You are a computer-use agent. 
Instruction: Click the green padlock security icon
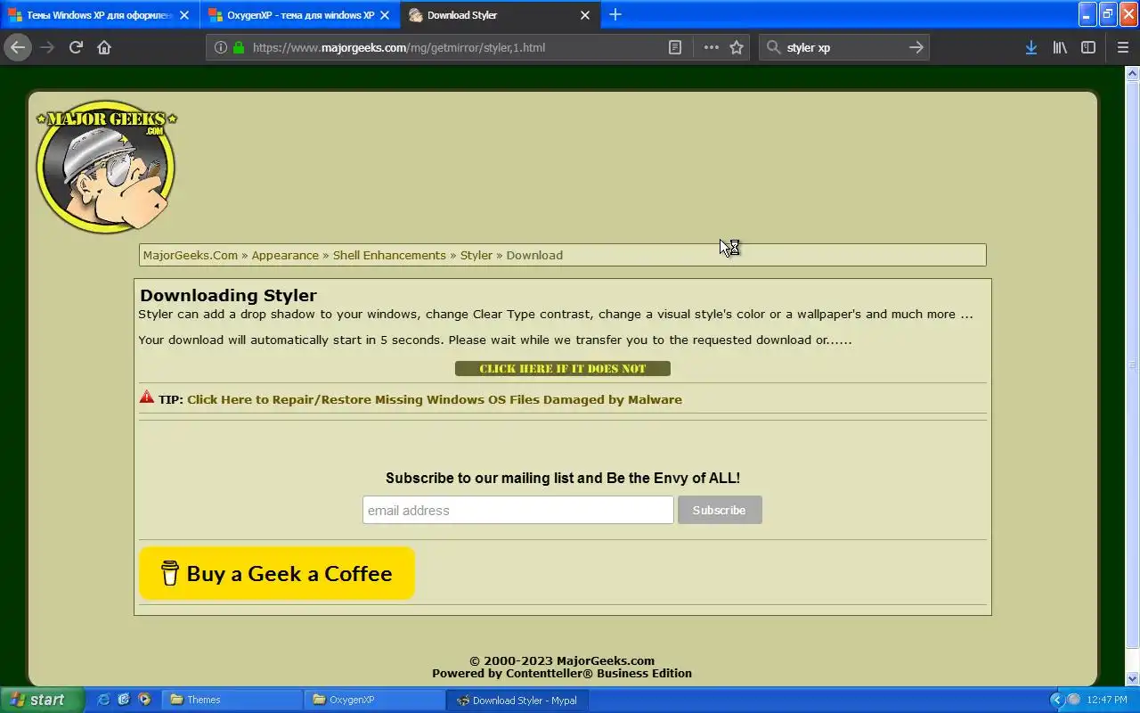pyautogui.click(x=239, y=47)
